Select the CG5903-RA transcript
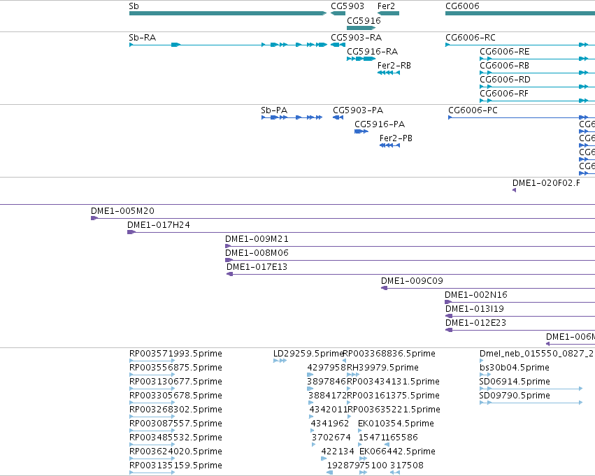The image size is (595, 476). 338,45
